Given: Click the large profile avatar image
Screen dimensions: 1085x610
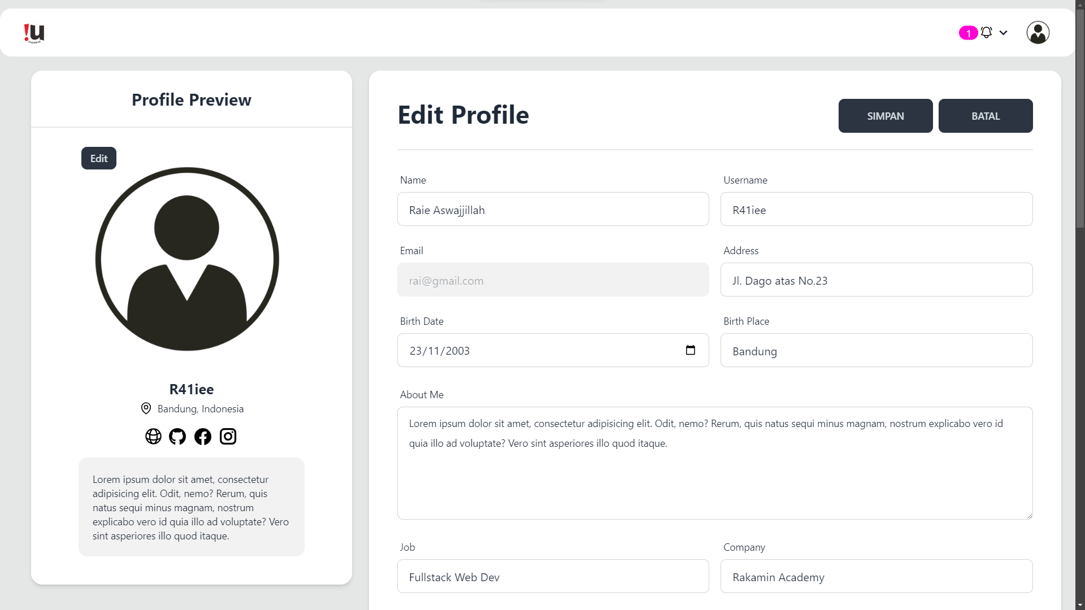Looking at the screenshot, I should point(187,259).
